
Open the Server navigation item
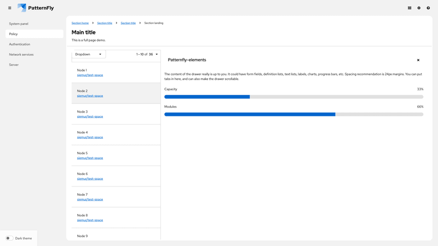coord(14,65)
